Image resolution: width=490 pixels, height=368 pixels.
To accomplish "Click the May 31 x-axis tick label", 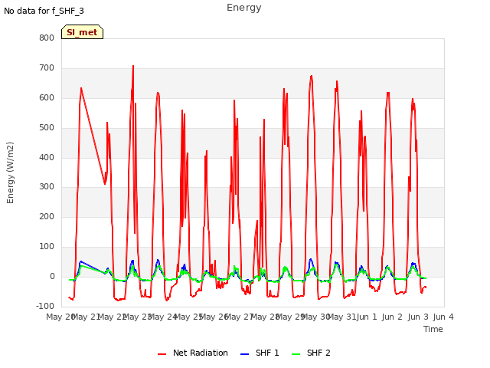I will 341,317.
